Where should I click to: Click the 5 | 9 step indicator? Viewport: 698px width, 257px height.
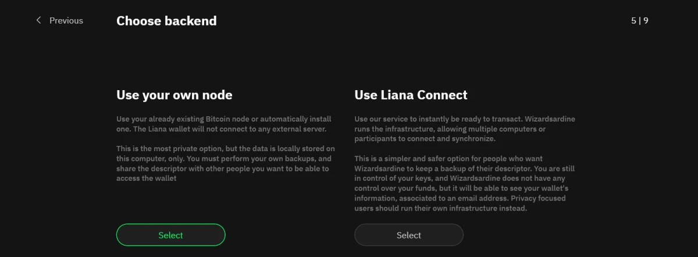[639, 20]
